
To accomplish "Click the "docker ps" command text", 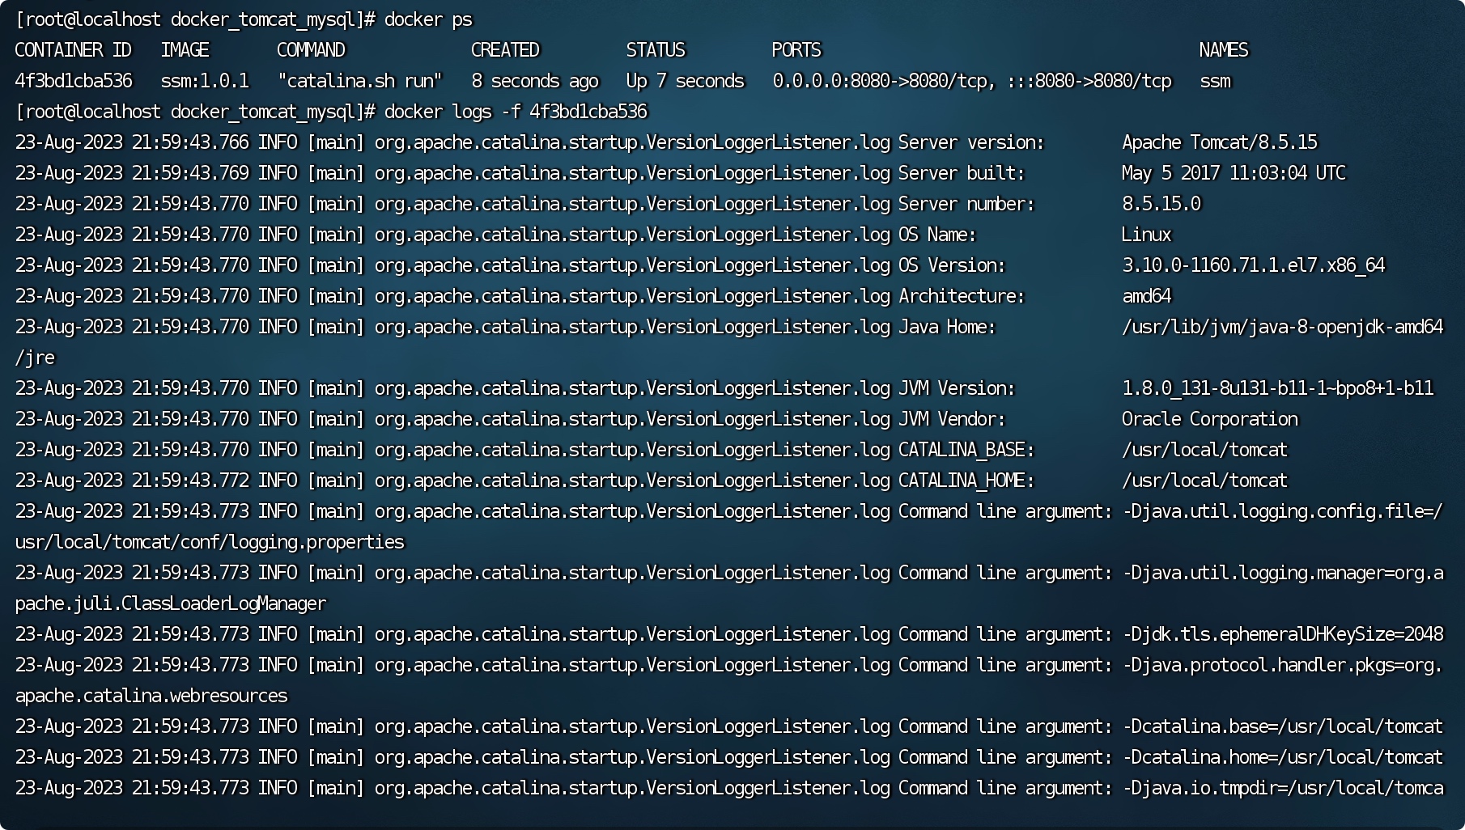I will click(427, 19).
